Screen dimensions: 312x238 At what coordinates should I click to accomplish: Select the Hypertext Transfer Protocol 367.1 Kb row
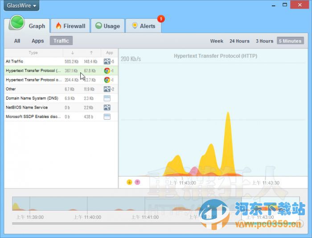tap(61, 71)
